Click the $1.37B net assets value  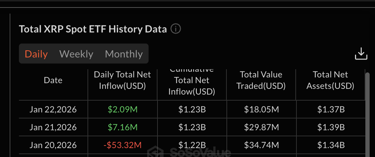[330, 110]
